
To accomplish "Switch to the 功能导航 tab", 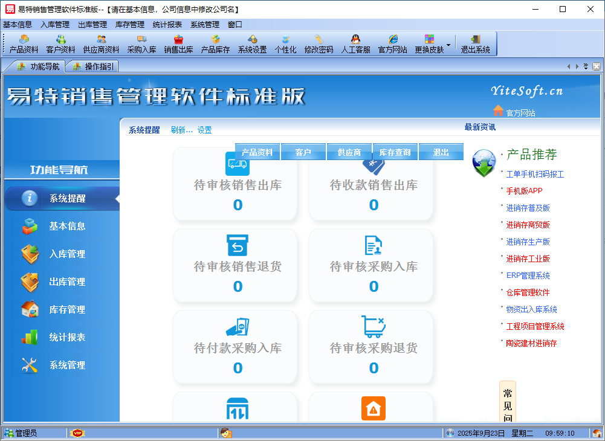I will (39, 66).
